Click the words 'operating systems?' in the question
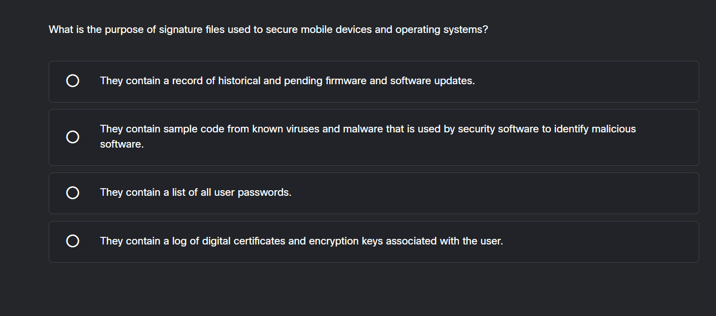The height and width of the screenshot is (316, 716). click(441, 30)
